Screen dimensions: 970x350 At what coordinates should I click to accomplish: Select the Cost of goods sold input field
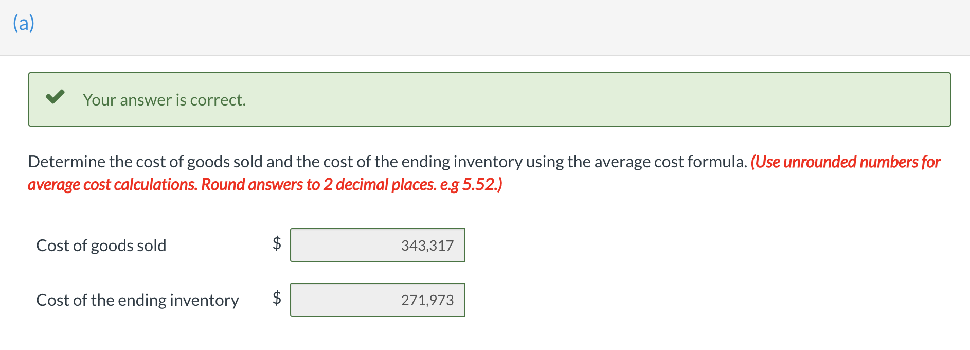378,246
